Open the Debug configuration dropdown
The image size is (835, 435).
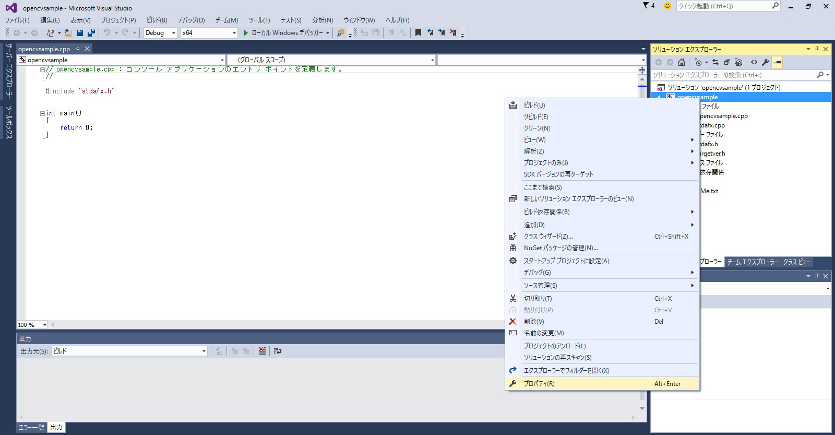click(160, 33)
